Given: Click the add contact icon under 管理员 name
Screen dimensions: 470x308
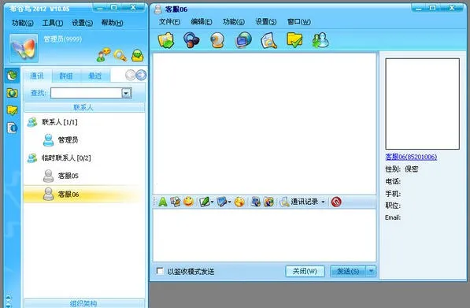Looking at the screenshot, I should pyautogui.click(x=103, y=55).
